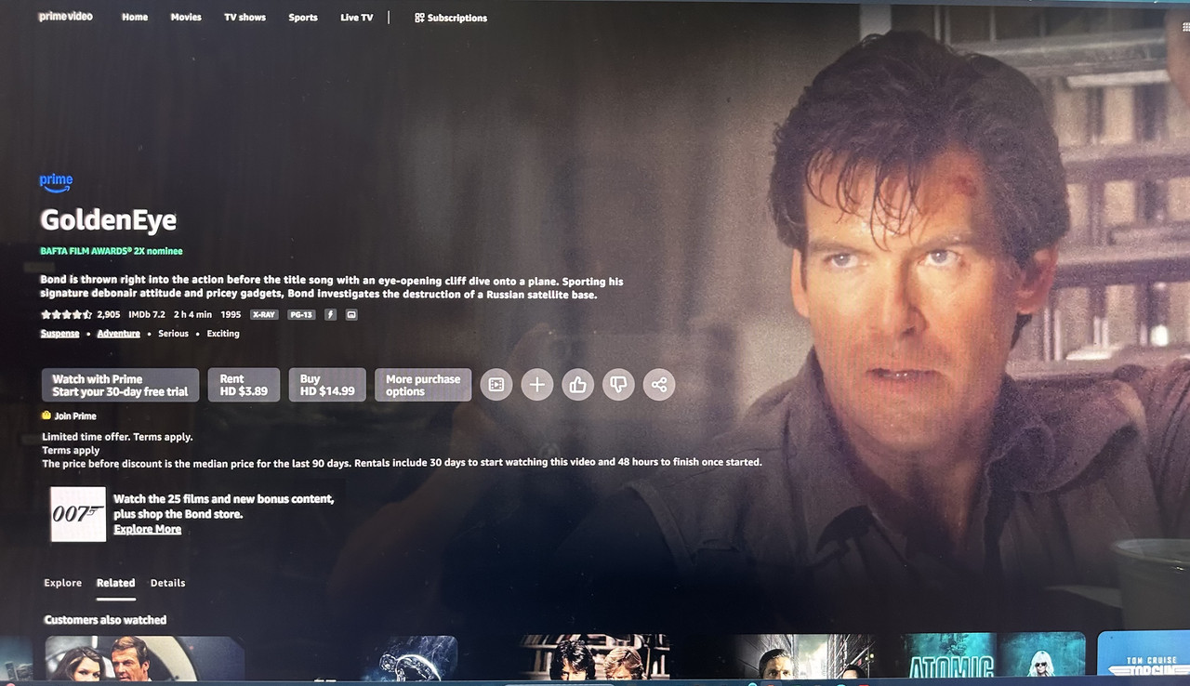This screenshot has height=686, width=1190.
Task: Click the Explore More link
Action: point(148,530)
